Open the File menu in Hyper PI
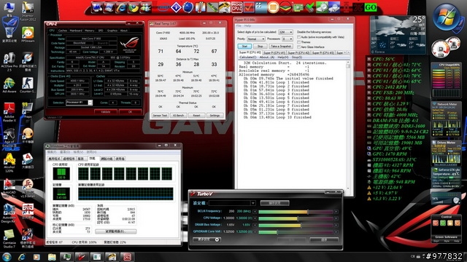The width and height of the screenshot is (467, 262). coord(239,26)
